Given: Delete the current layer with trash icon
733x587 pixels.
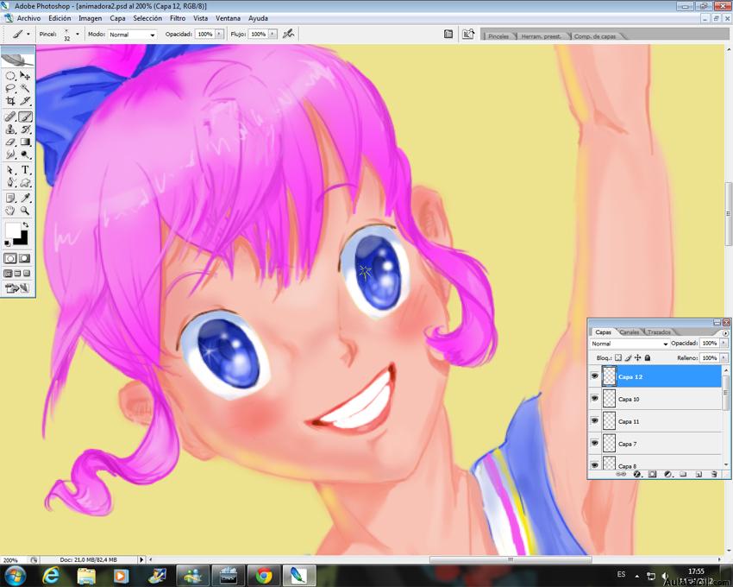Looking at the screenshot, I should pos(714,474).
